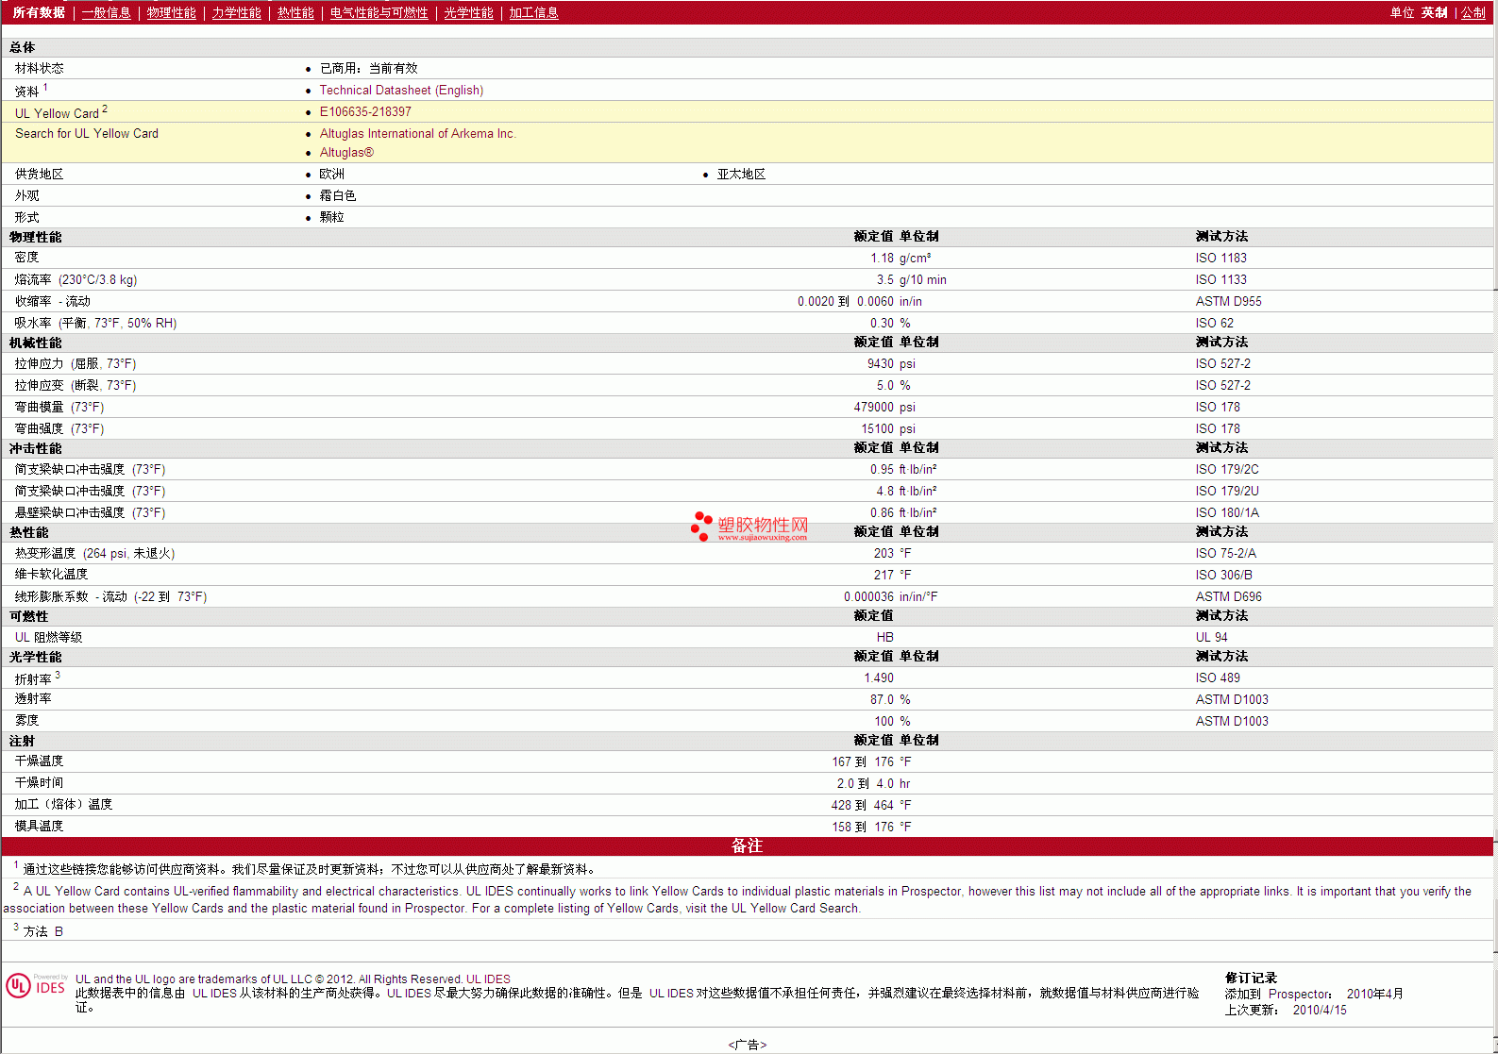This screenshot has width=1498, height=1054.
Task: Switch to the 光学性能 tab
Action: tap(468, 13)
